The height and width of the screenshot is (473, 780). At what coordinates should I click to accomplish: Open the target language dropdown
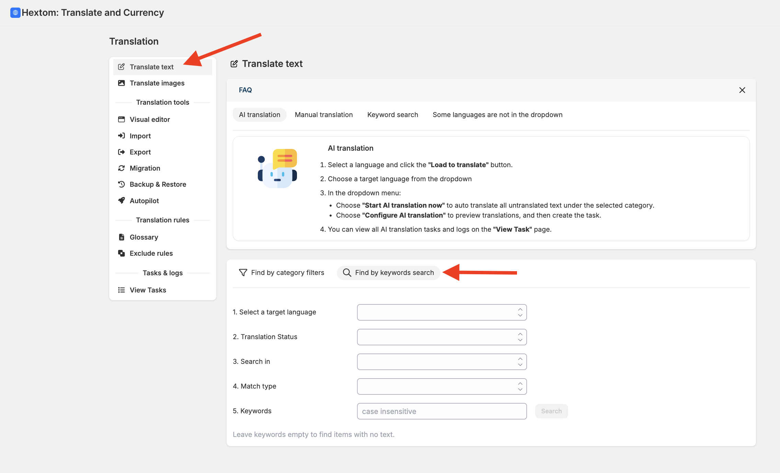pyautogui.click(x=441, y=312)
